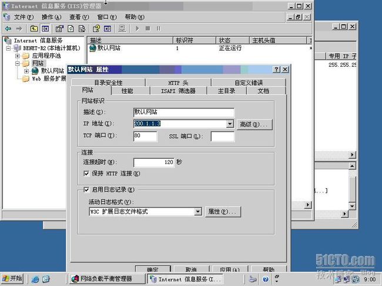Open the 文件 menu
The width and height of the screenshot is (382, 286).
pyautogui.click(x=24, y=17)
